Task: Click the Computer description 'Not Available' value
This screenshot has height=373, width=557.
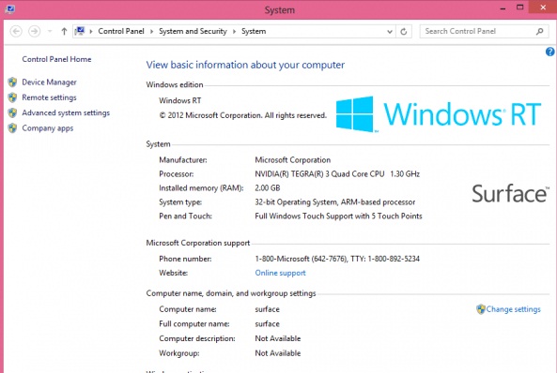Action: point(278,338)
